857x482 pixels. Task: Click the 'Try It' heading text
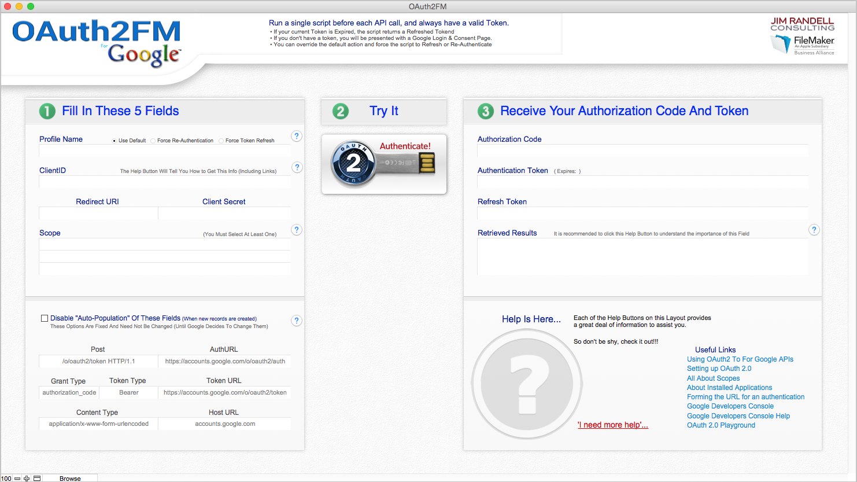(x=384, y=111)
